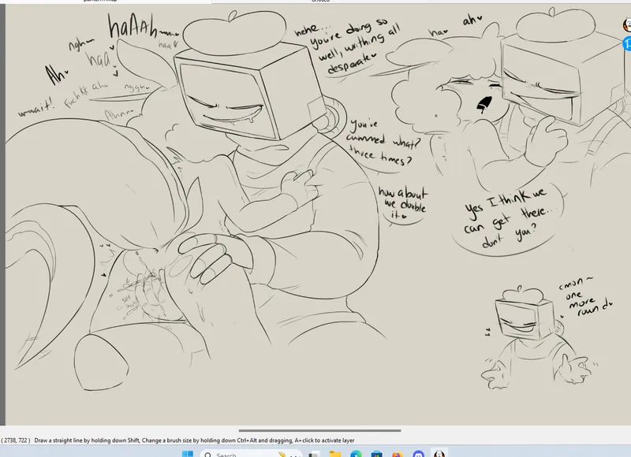
Task: Launch File Explorer from the taskbar
Action: tap(334, 455)
